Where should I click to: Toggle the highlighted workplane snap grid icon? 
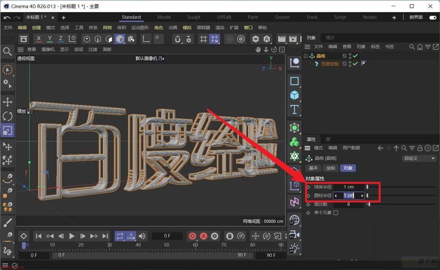click(x=214, y=39)
